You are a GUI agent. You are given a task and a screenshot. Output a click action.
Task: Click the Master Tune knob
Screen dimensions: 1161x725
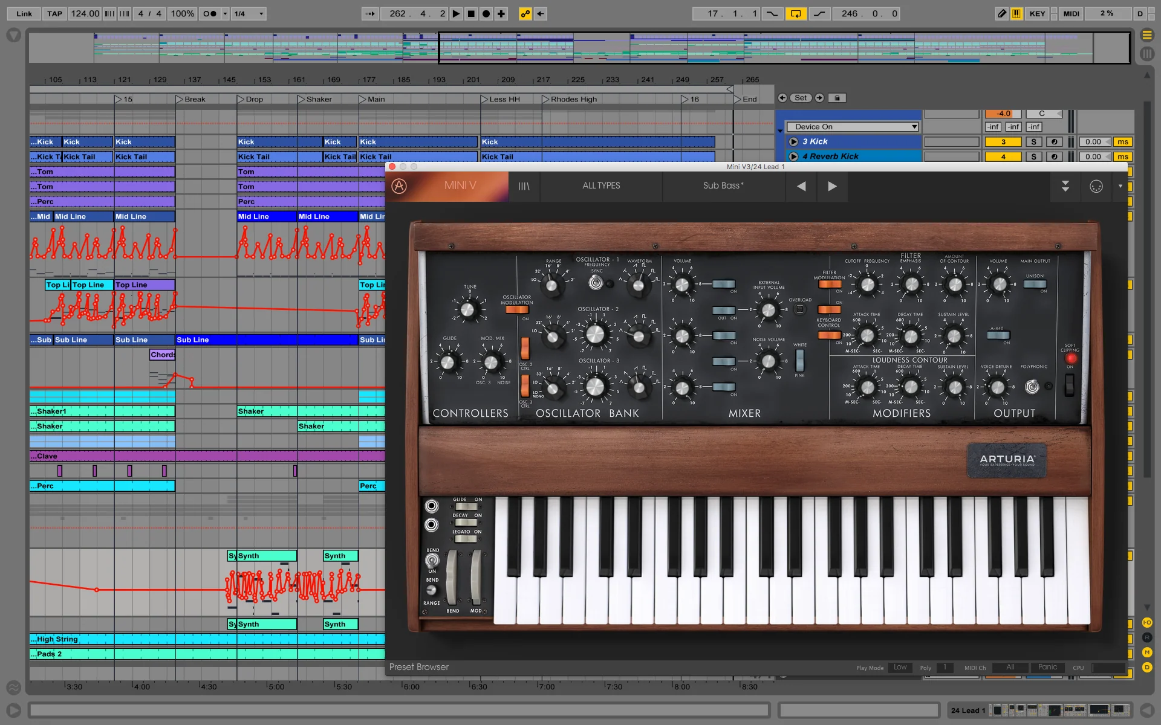click(x=467, y=310)
